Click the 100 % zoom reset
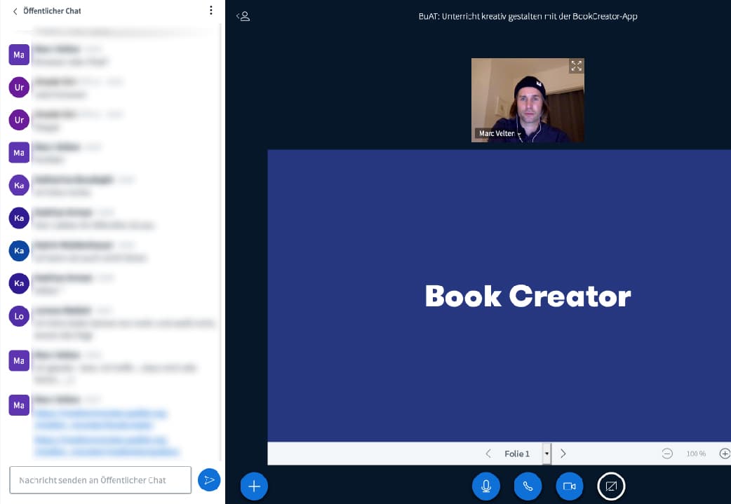This screenshot has width=731, height=504. click(x=696, y=454)
